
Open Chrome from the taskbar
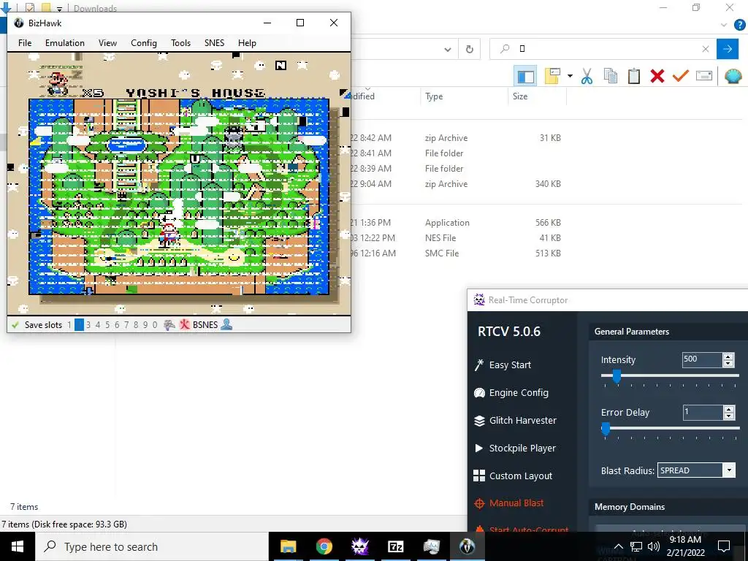[x=324, y=546]
